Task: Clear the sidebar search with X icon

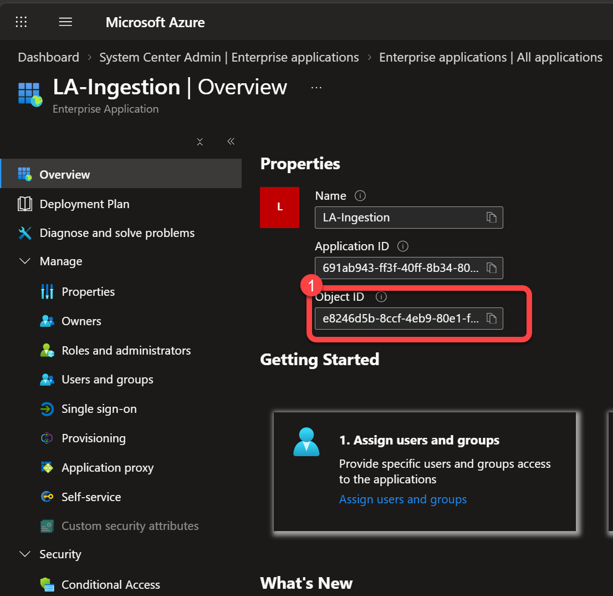Action: tap(200, 142)
